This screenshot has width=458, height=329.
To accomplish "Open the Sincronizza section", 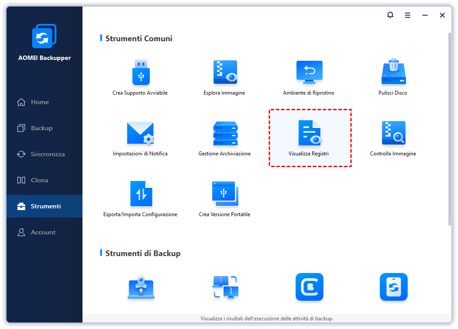I will tap(44, 154).
